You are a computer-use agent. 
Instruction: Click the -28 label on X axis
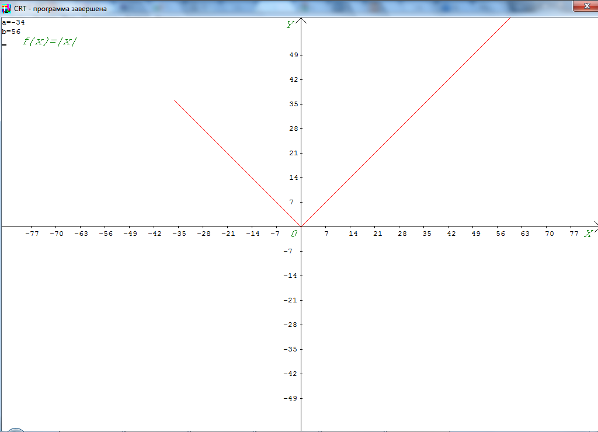point(204,234)
